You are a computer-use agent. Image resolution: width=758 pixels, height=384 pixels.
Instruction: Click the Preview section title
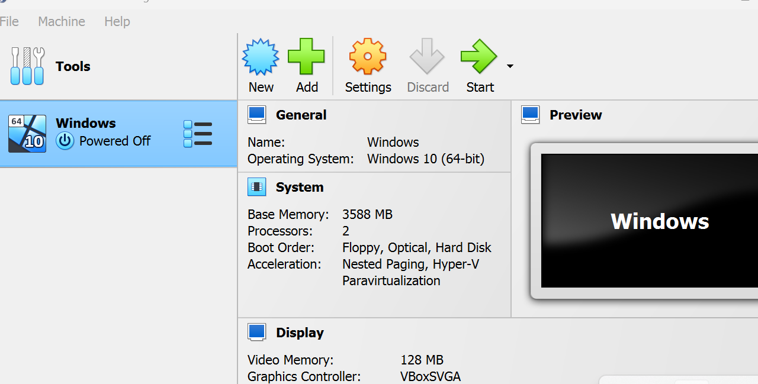tap(576, 115)
